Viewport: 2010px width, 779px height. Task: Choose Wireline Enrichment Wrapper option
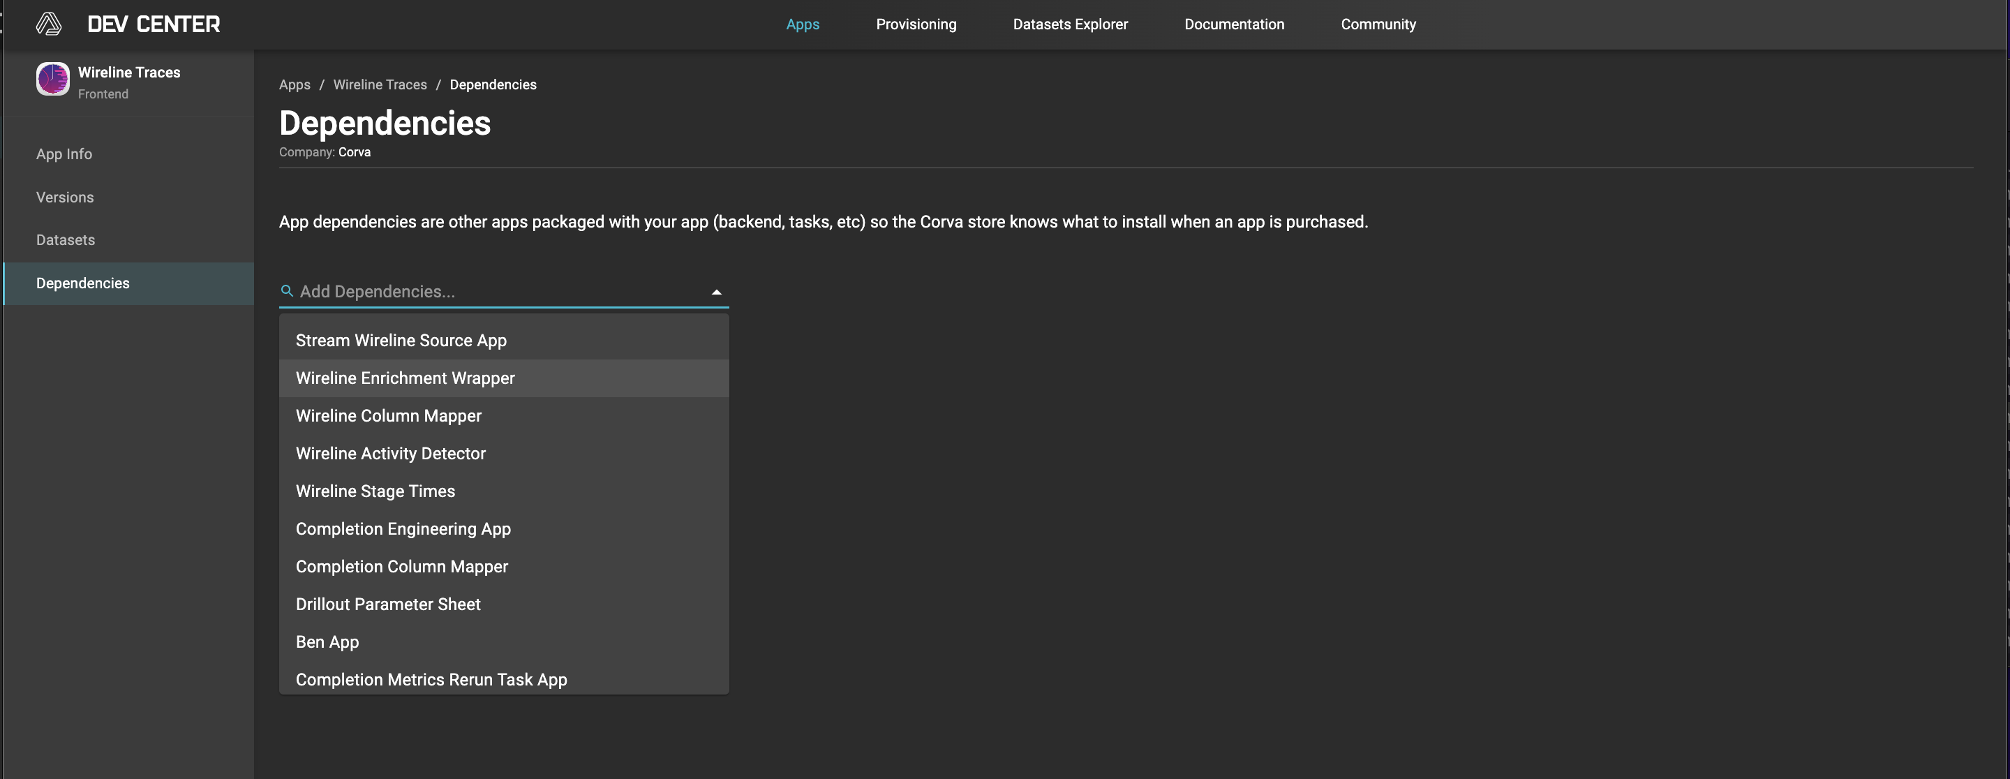[x=504, y=378]
